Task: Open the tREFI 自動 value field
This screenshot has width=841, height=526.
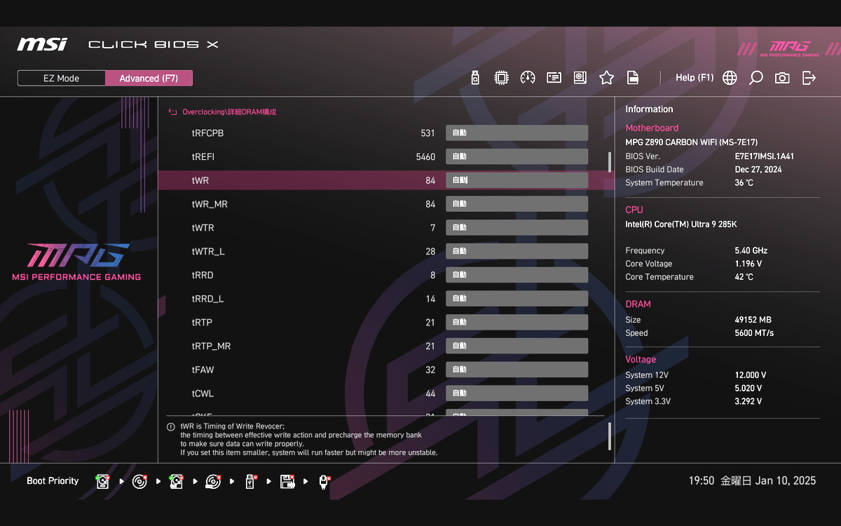Action: click(517, 156)
